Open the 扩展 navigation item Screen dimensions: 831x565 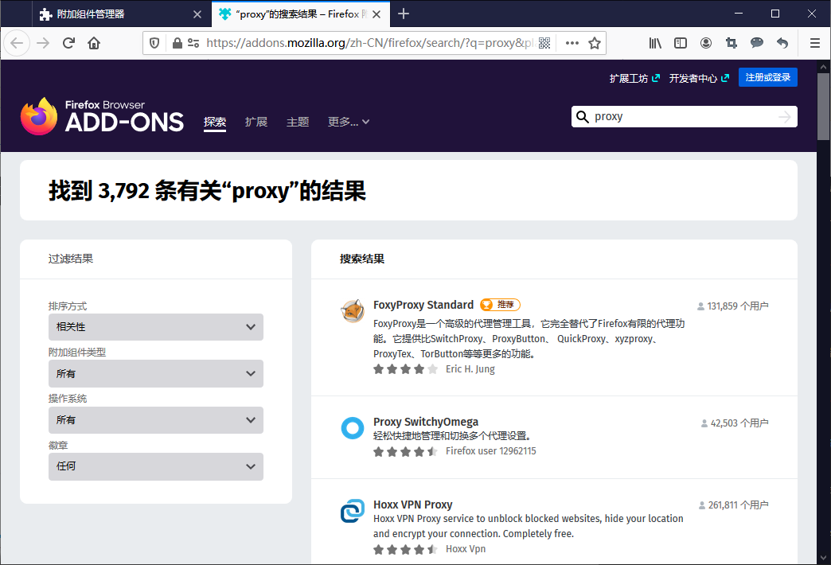(x=256, y=122)
